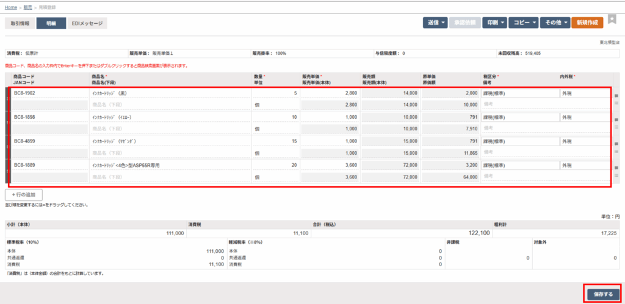Click the ≡ reorder handle right of BC8-1898 row
The image size is (625, 304).
click(616, 127)
